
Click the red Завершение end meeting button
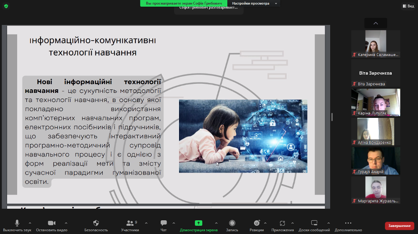pos(399,226)
